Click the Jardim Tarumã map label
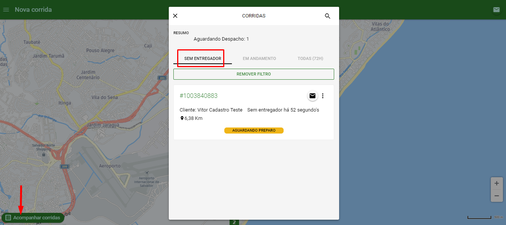The height and width of the screenshot is (225, 506). point(48,56)
